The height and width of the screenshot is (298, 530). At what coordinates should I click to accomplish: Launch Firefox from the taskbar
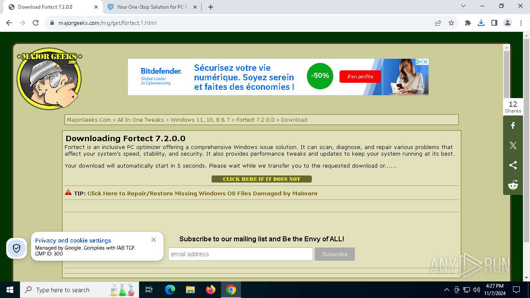click(x=211, y=290)
